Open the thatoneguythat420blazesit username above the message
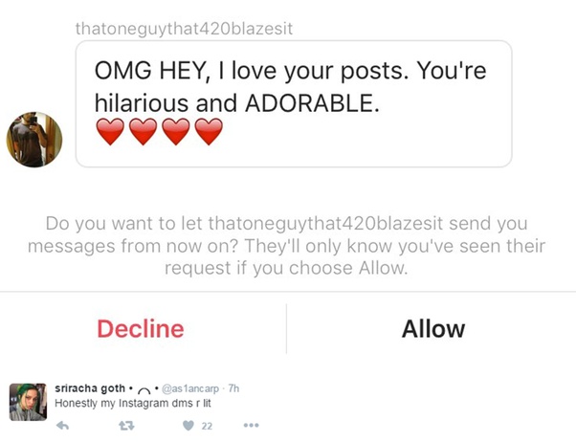Screen dimensions: 576x442 click(184, 29)
